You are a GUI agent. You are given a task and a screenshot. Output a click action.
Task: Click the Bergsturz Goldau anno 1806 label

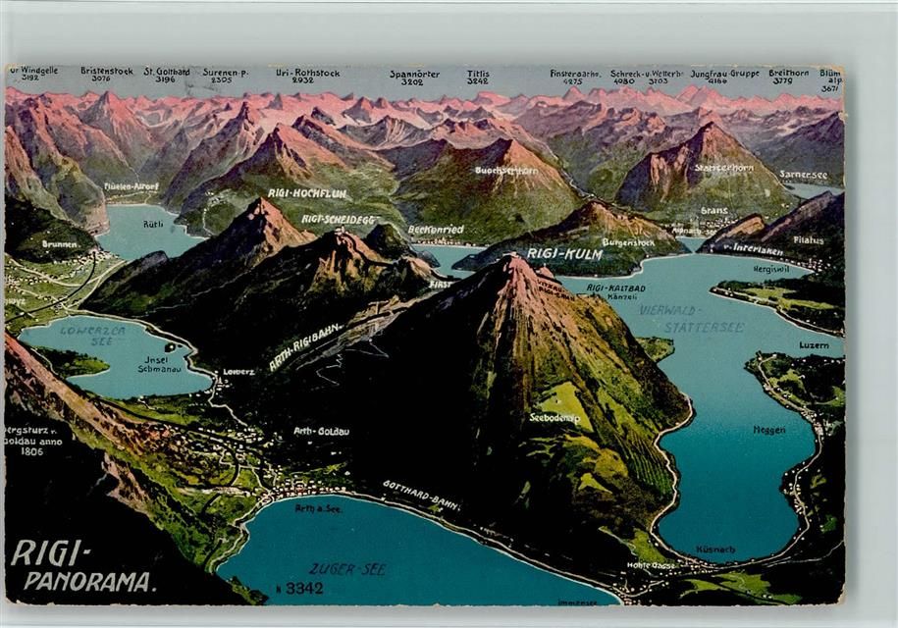tap(33, 441)
